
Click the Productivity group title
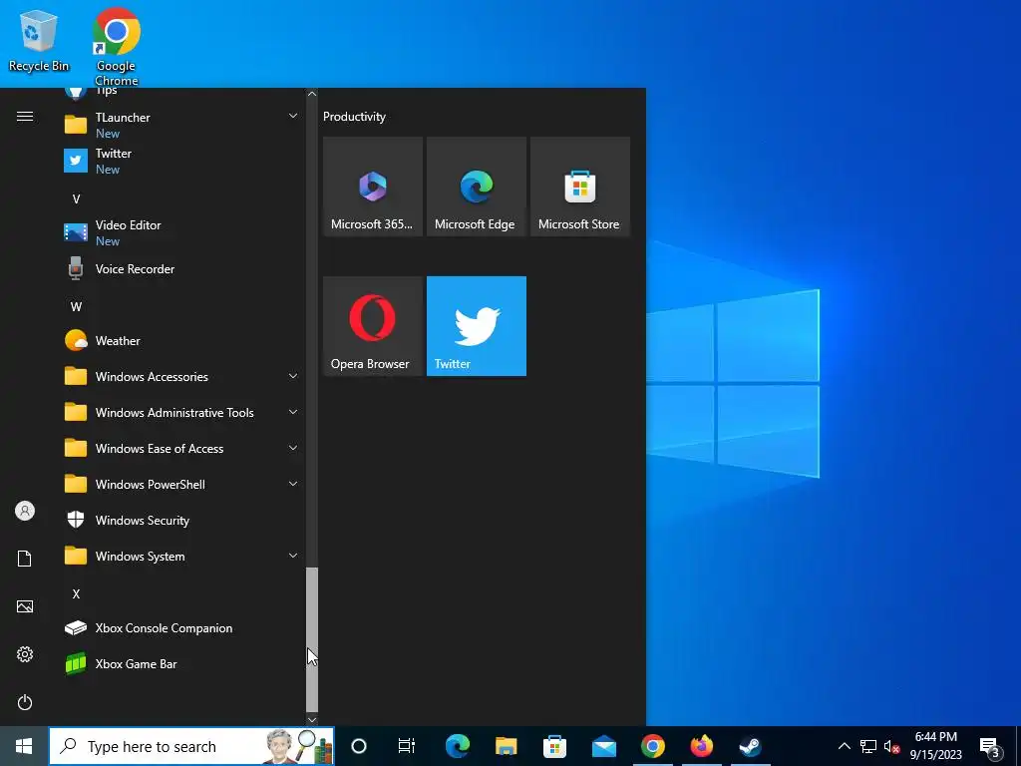point(354,117)
